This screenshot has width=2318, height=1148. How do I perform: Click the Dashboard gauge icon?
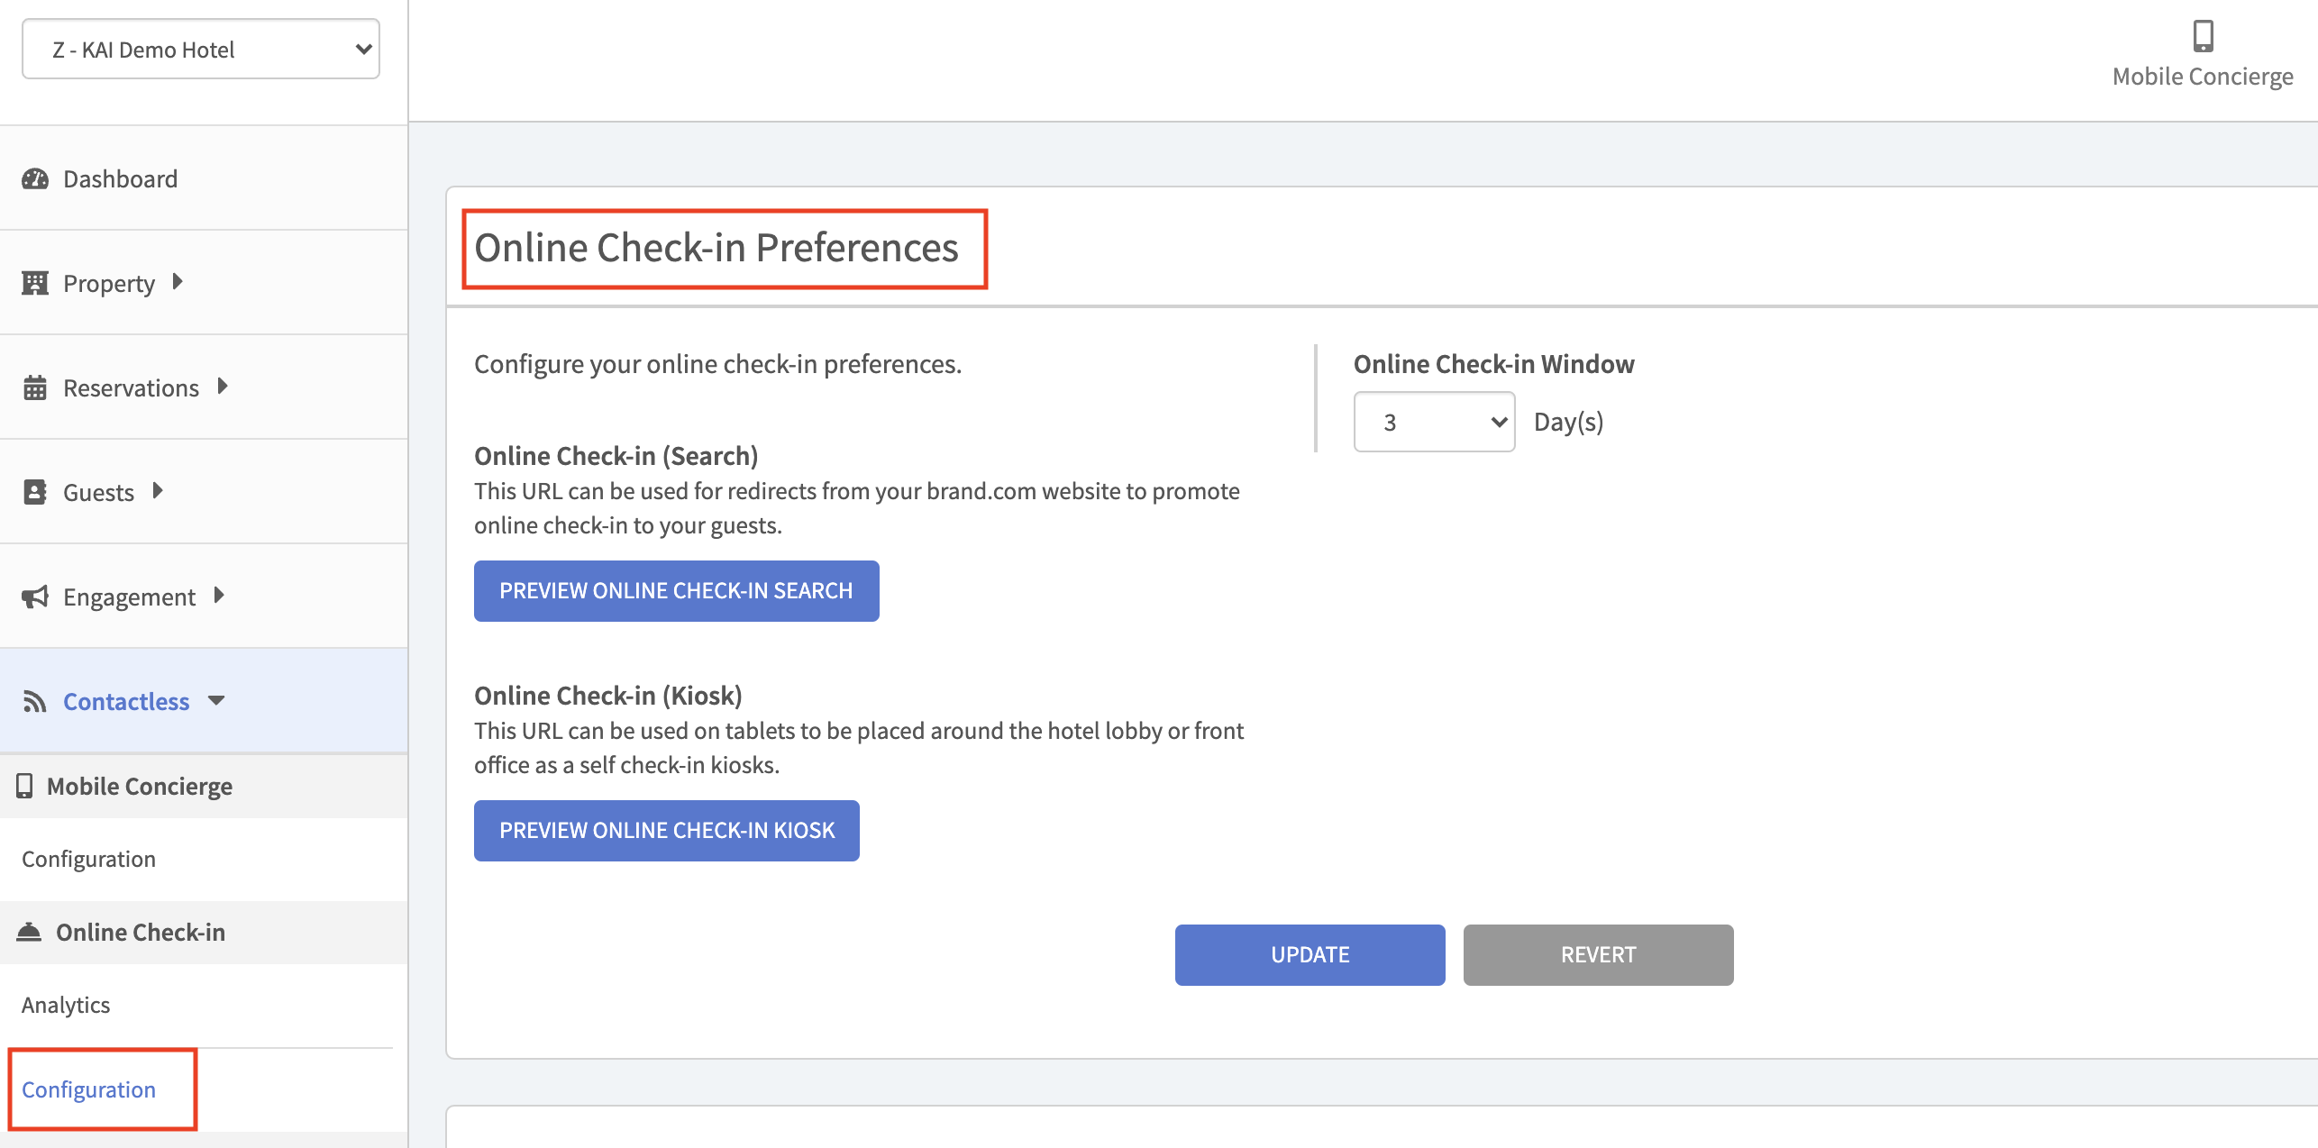click(x=35, y=178)
